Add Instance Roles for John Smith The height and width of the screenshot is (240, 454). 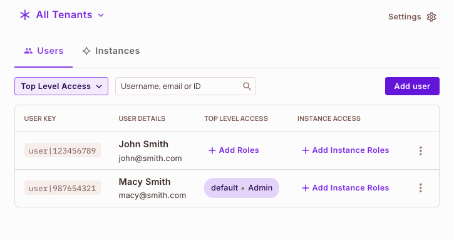pyautogui.click(x=346, y=150)
